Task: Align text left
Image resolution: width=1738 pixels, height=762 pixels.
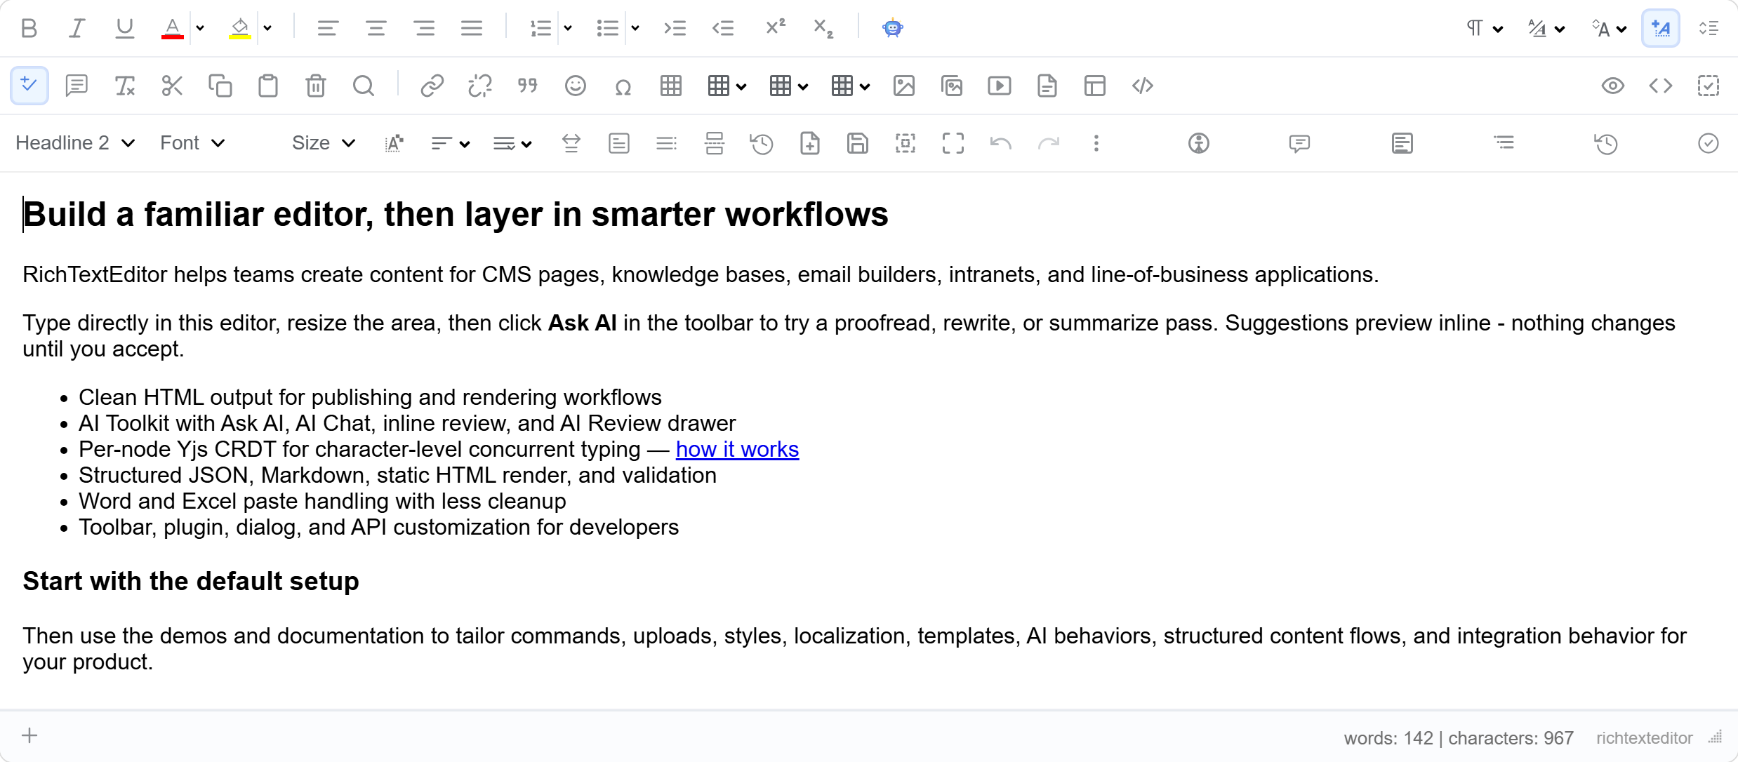Action: [x=328, y=28]
